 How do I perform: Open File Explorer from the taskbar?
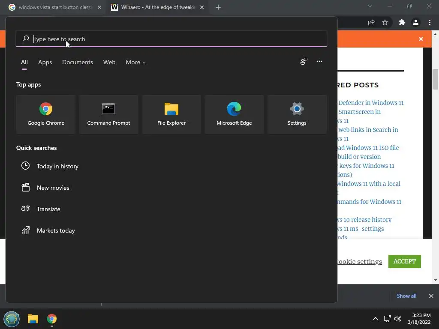click(x=33, y=319)
